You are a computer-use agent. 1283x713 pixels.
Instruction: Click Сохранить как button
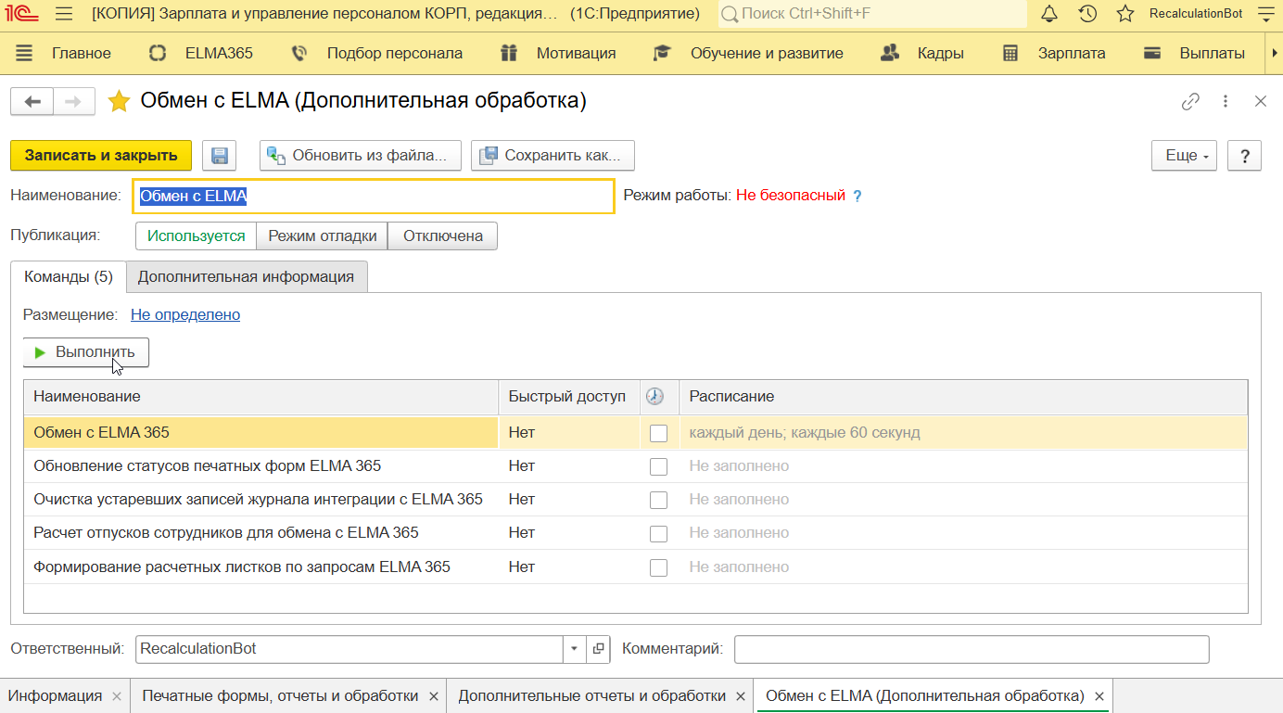(x=553, y=156)
